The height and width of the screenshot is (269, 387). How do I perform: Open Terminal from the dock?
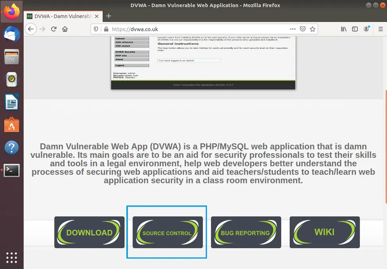pos(12,170)
